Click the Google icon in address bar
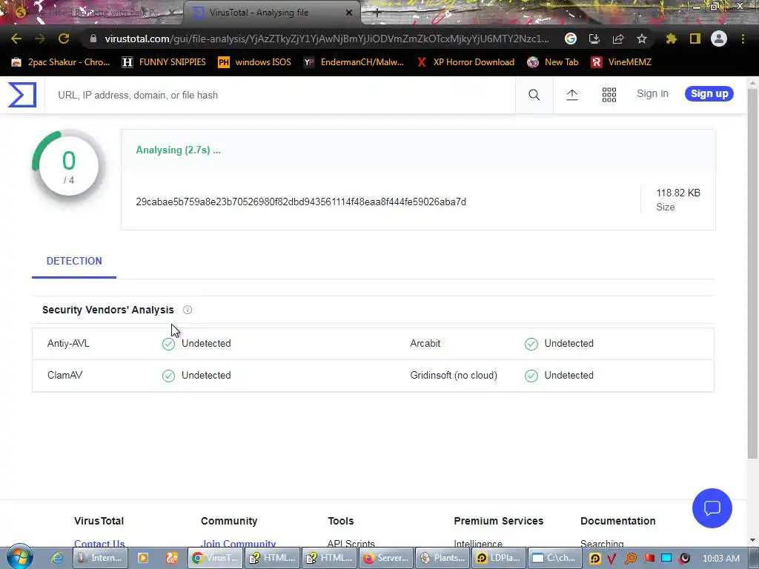759x569 pixels. [x=570, y=39]
